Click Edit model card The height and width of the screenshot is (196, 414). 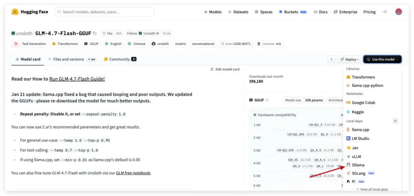coord(225,69)
